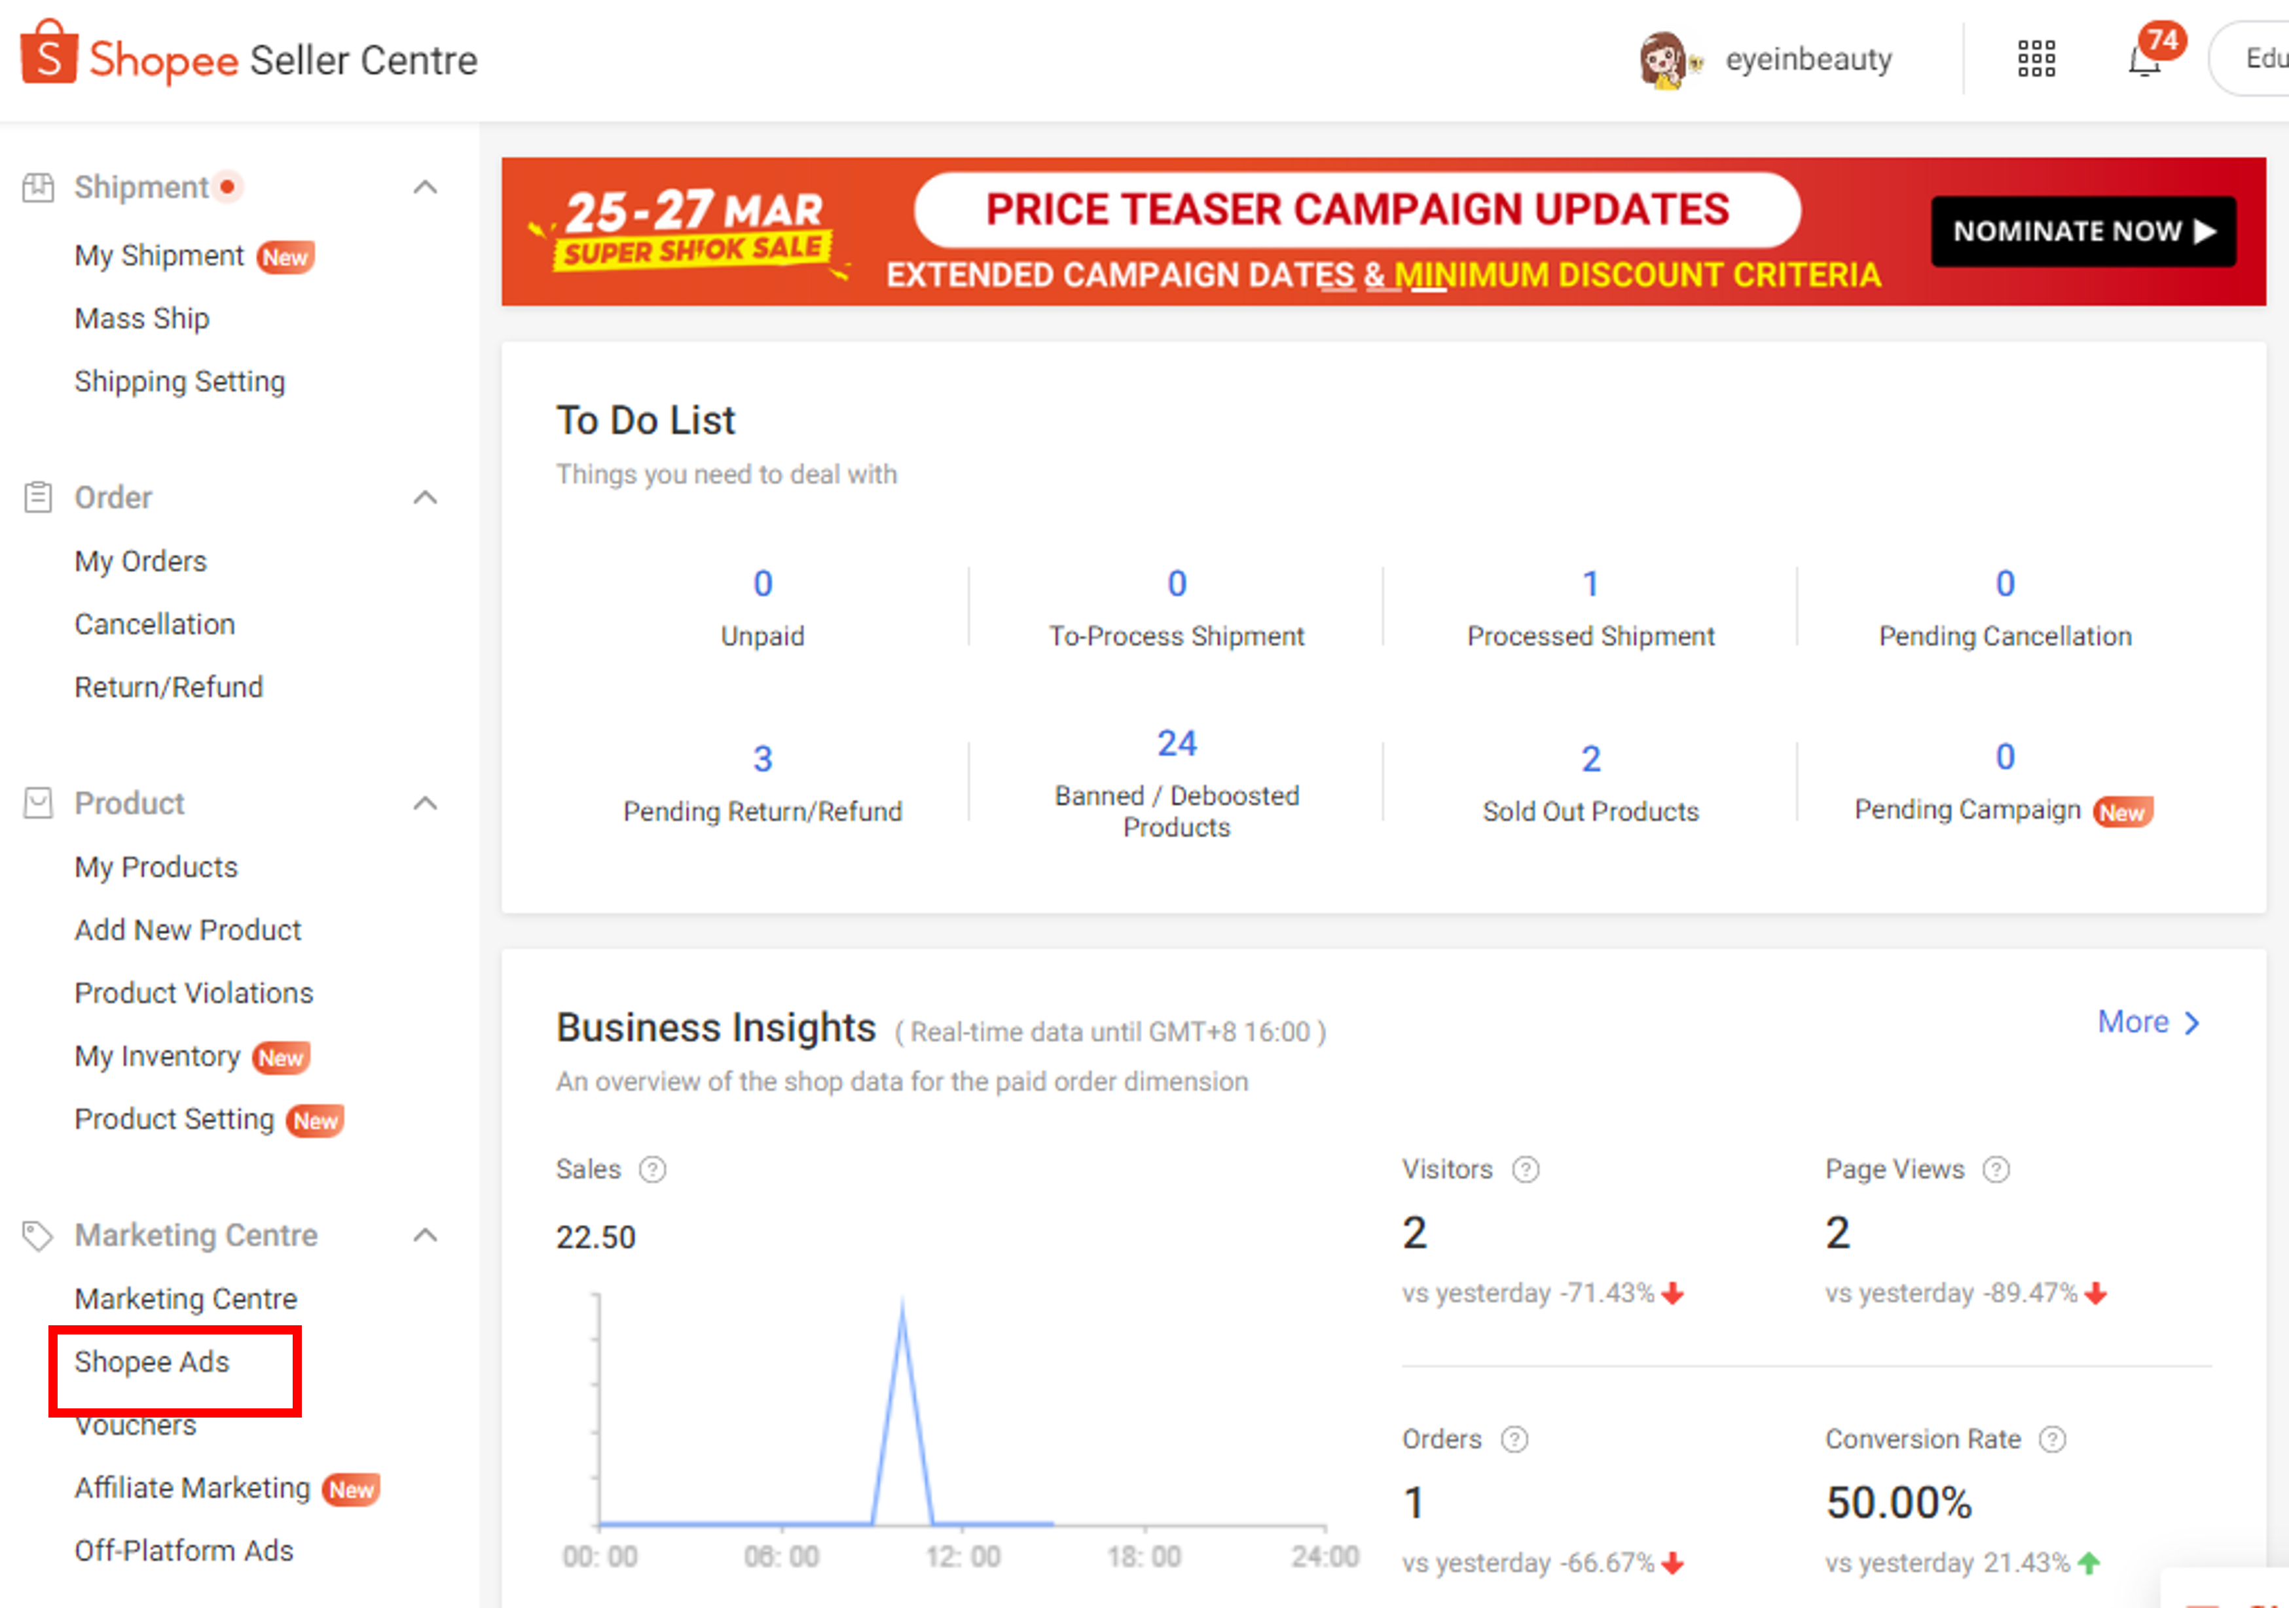Open Shopee Ads from the sidebar
This screenshot has height=1608, width=2289.
[x=151, y=1362]
